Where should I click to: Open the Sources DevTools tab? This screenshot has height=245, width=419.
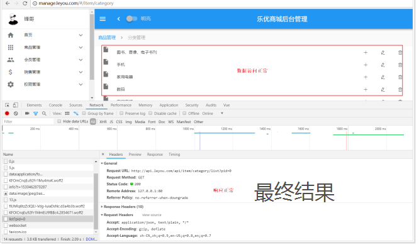click(x=76, y=105)
